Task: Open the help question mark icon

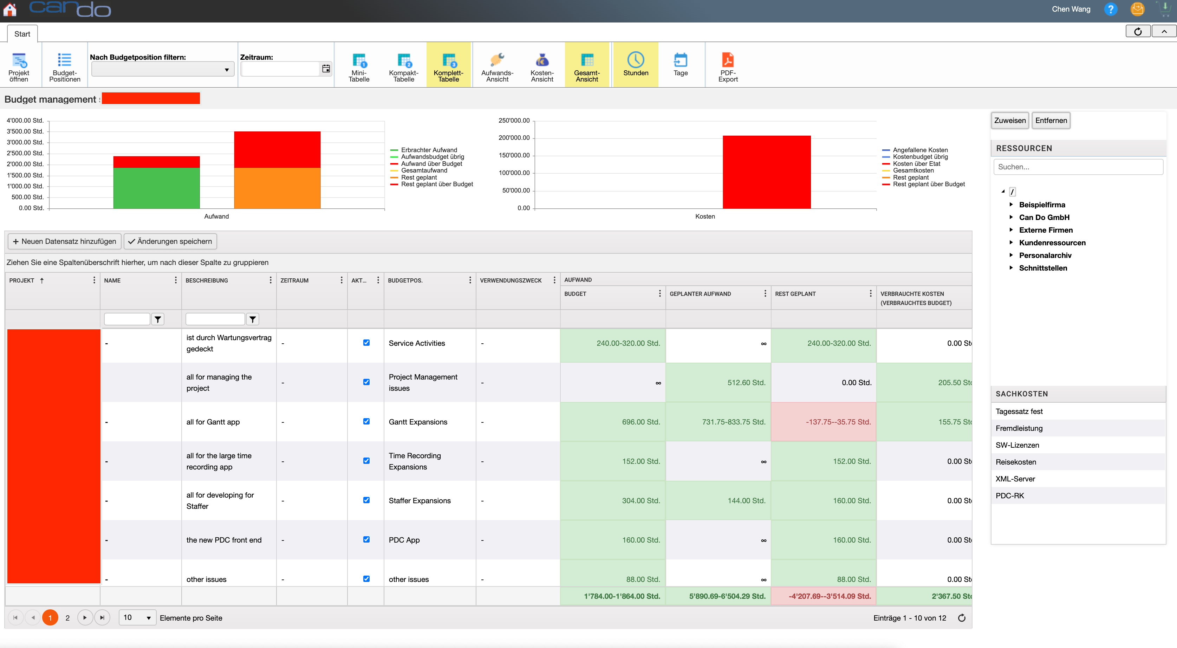Action: click(1110, 9)
